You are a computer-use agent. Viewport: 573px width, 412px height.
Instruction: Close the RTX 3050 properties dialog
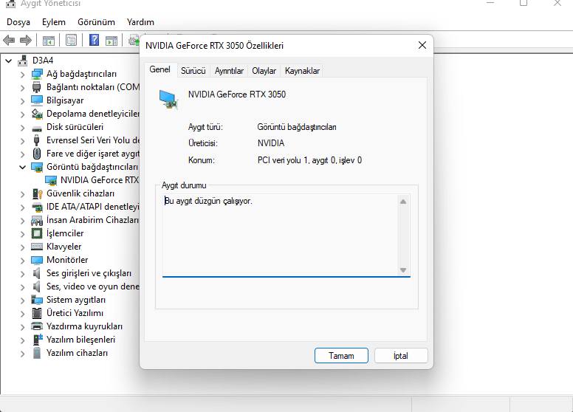[x=422, y=45]
